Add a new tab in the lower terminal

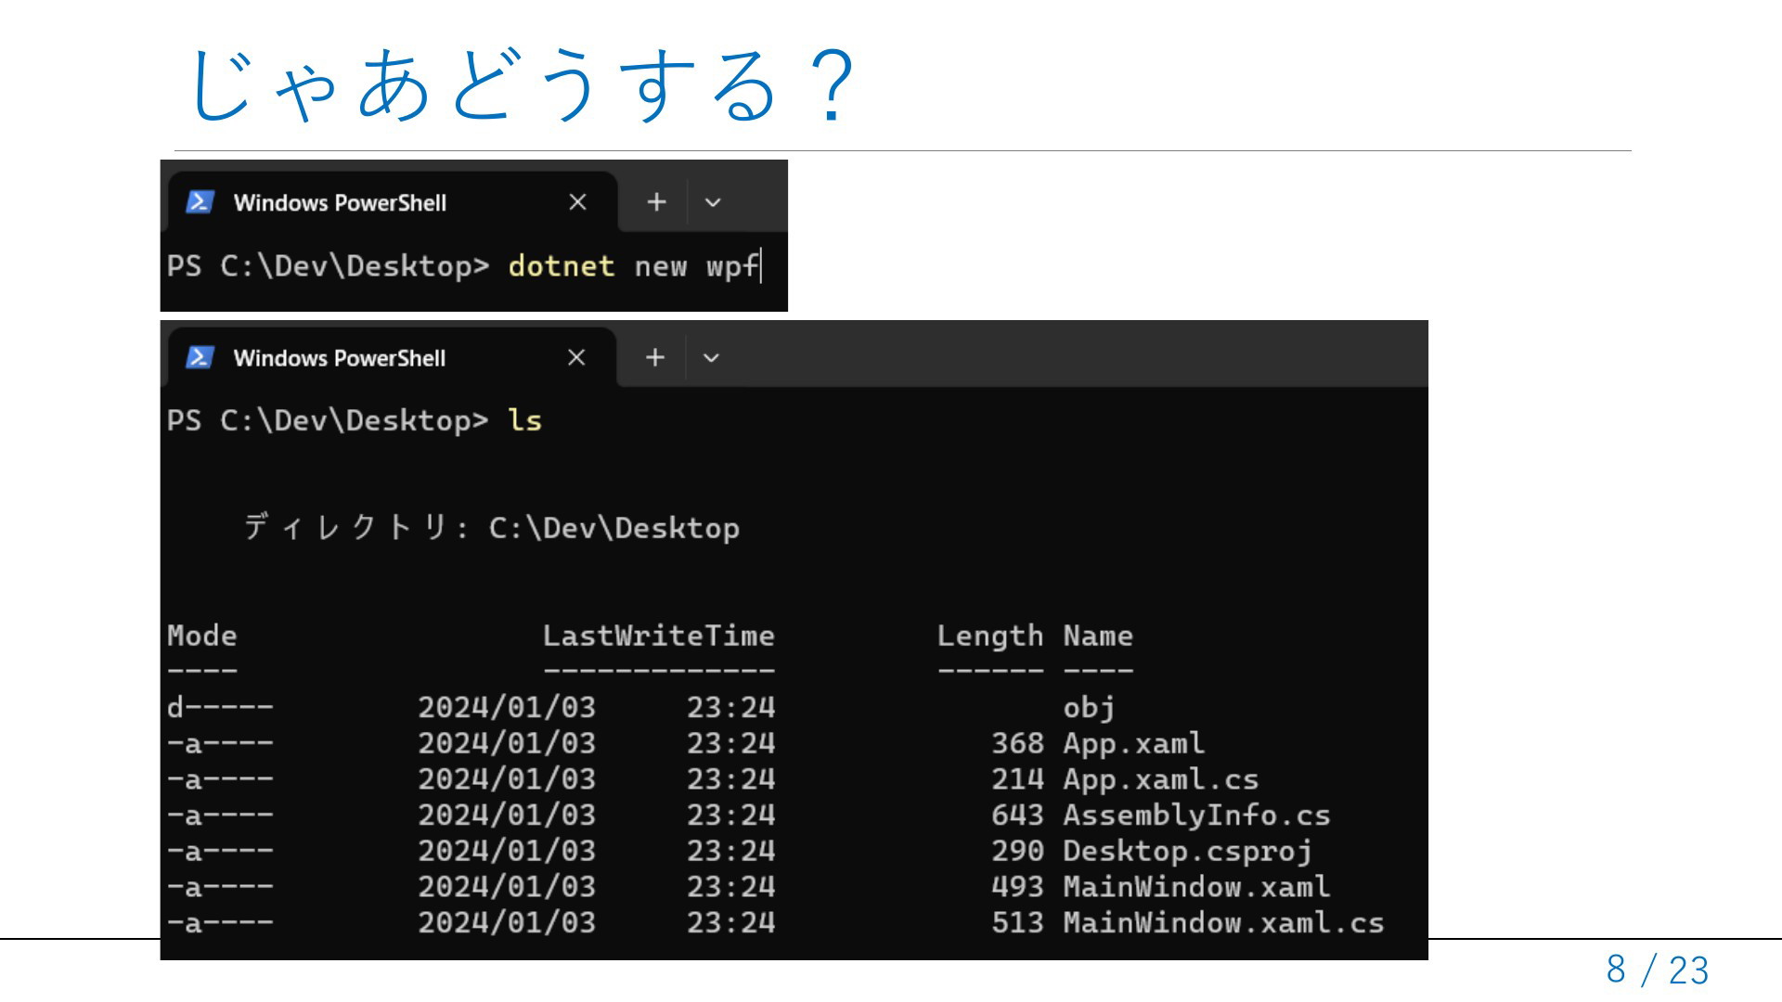coord(655,358)
